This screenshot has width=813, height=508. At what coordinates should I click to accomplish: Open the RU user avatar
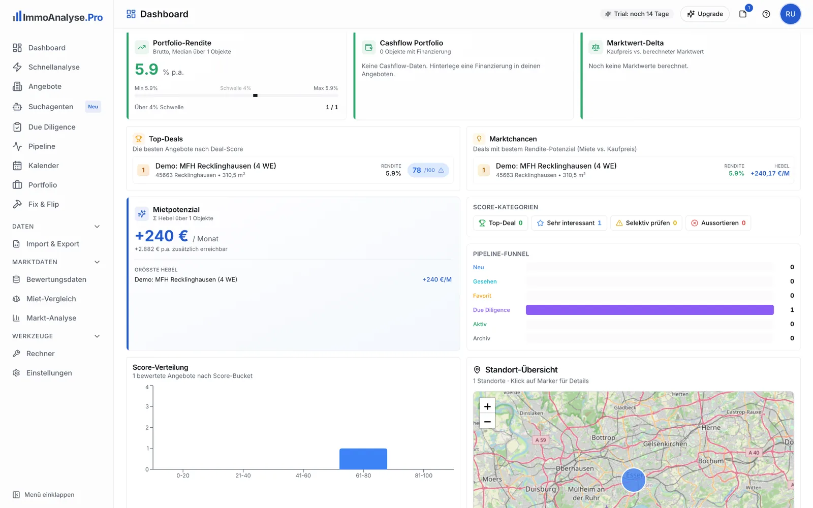click(790, 14)
